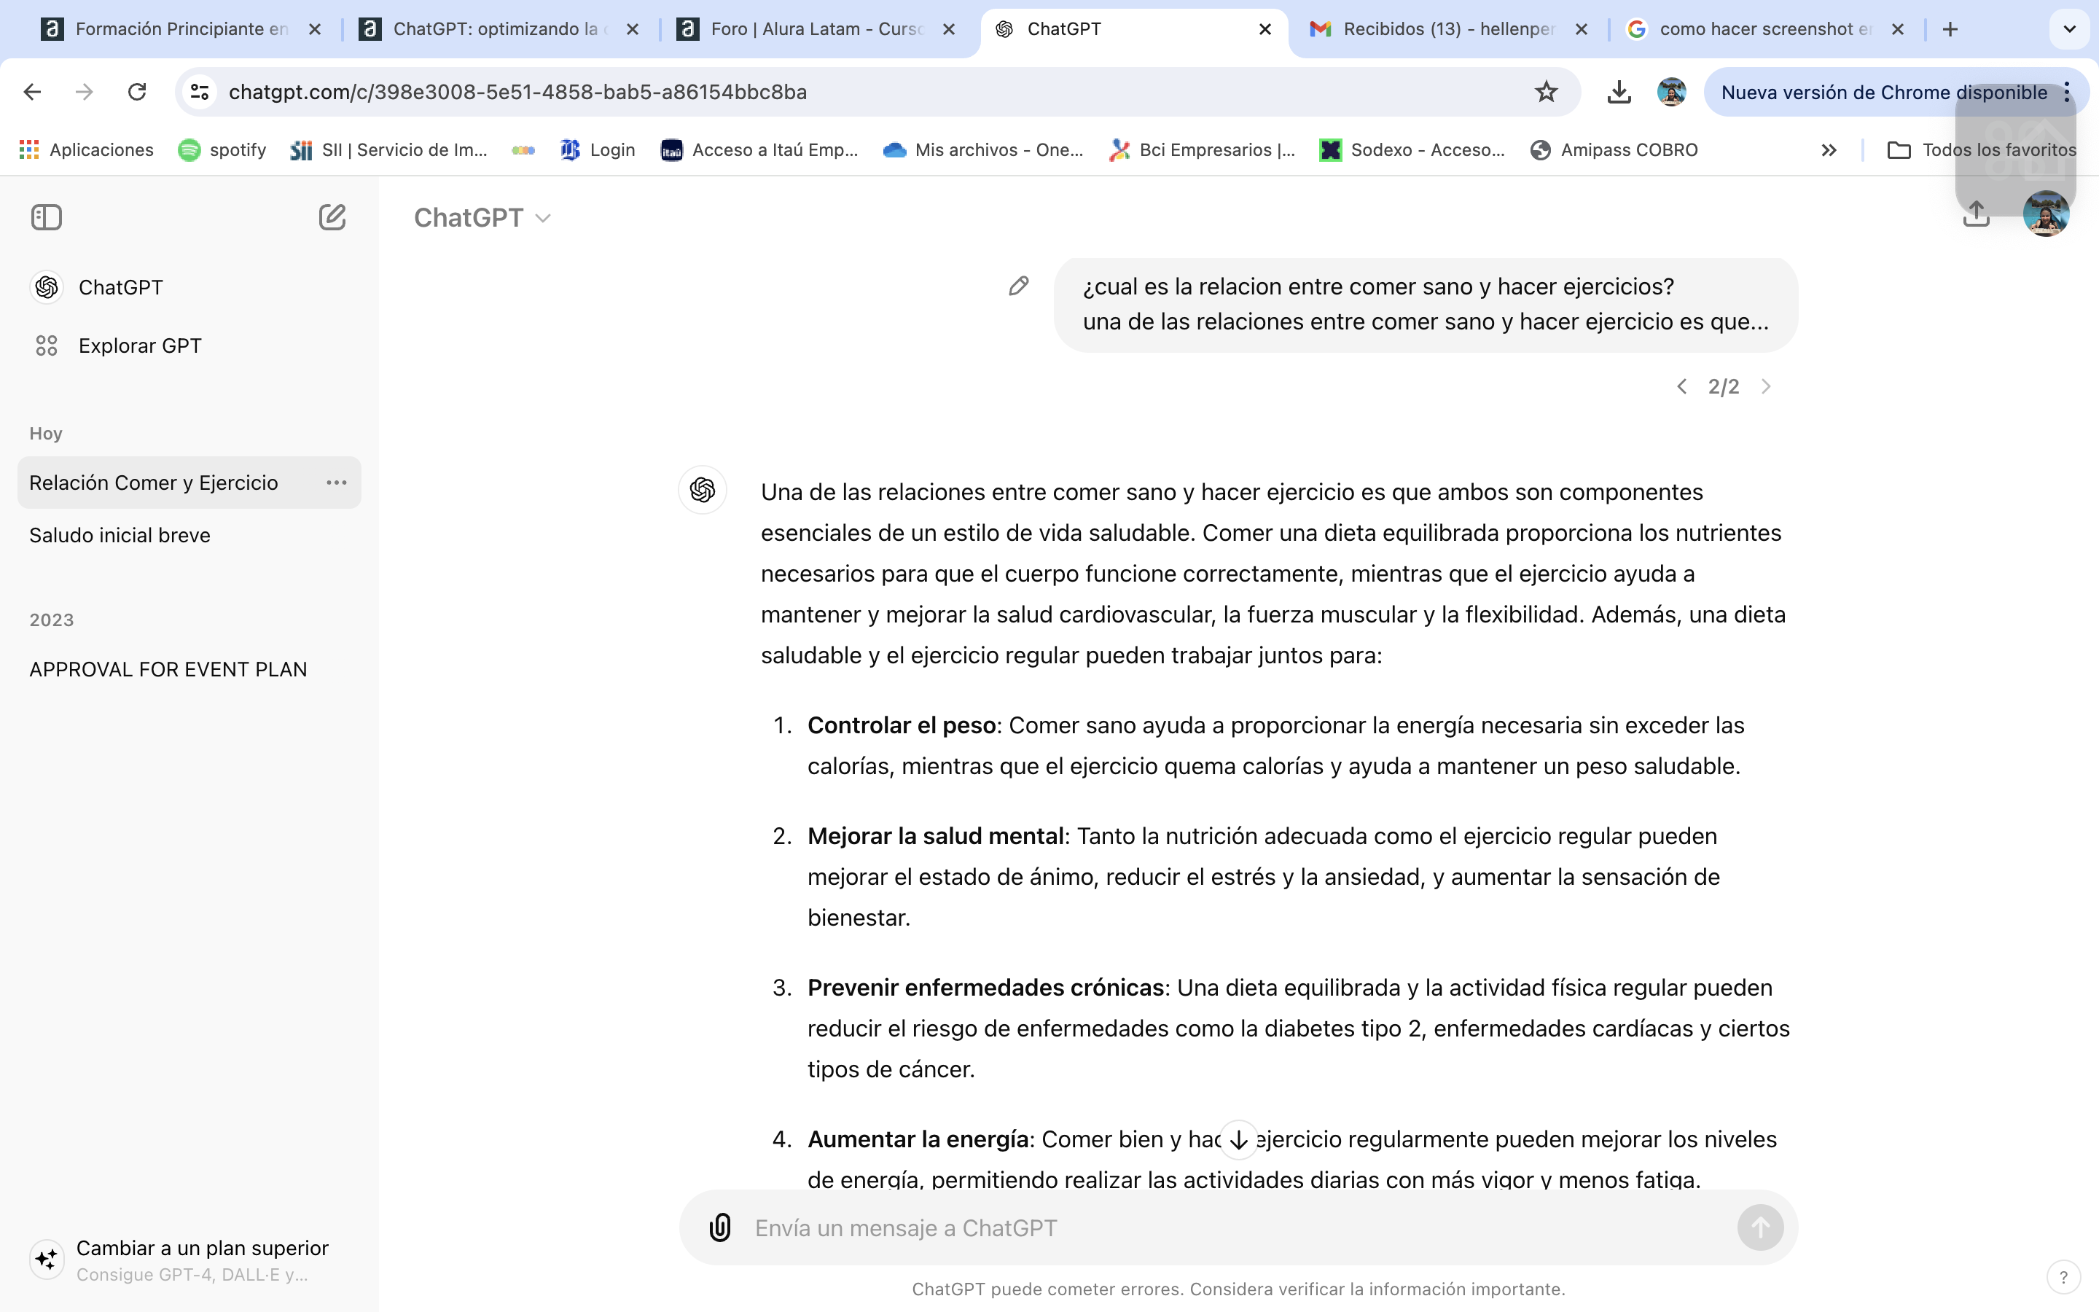
Task: Click the download icon in toolbar
Action: click(1620, 92)
